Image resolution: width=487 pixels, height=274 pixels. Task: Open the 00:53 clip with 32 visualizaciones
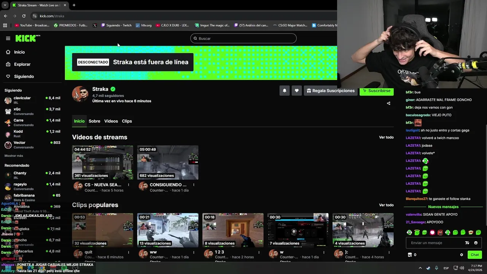pyautogui.click(x=103, y=230)
